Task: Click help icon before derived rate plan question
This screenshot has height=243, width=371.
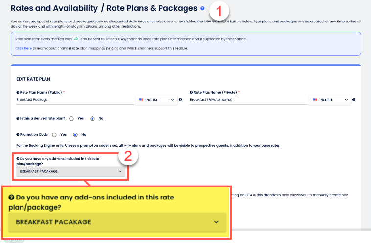Action: pyautogui.click(x=18, y=118)
